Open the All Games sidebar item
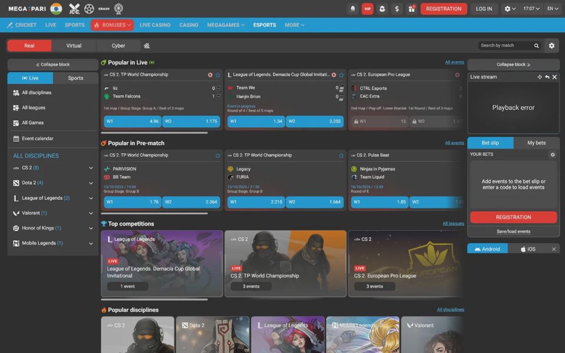This screenshot has width=565, height=353. pos(52,123)
